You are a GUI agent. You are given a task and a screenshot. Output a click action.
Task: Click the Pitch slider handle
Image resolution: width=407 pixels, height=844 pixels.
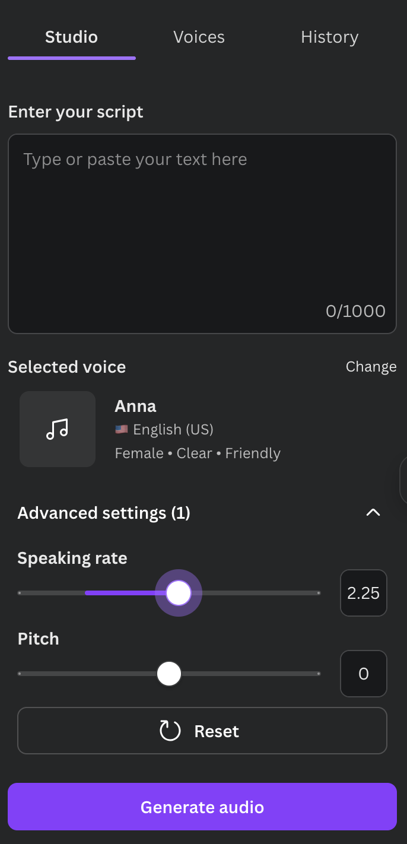[x=169, y=674]
